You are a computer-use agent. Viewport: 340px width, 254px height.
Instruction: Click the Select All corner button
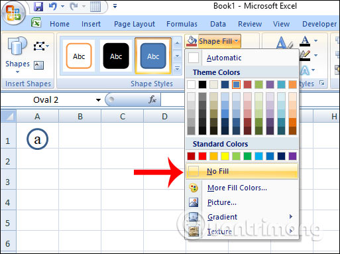[9, 116]
